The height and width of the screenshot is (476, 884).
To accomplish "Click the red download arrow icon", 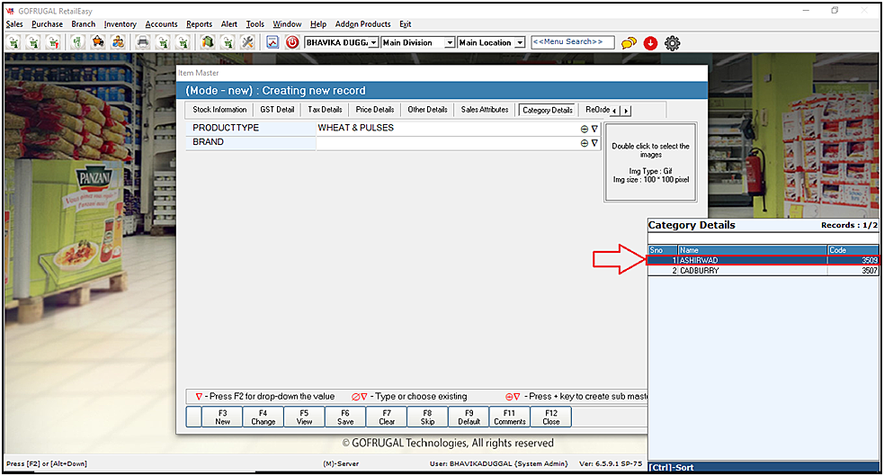I will [650, 43].
